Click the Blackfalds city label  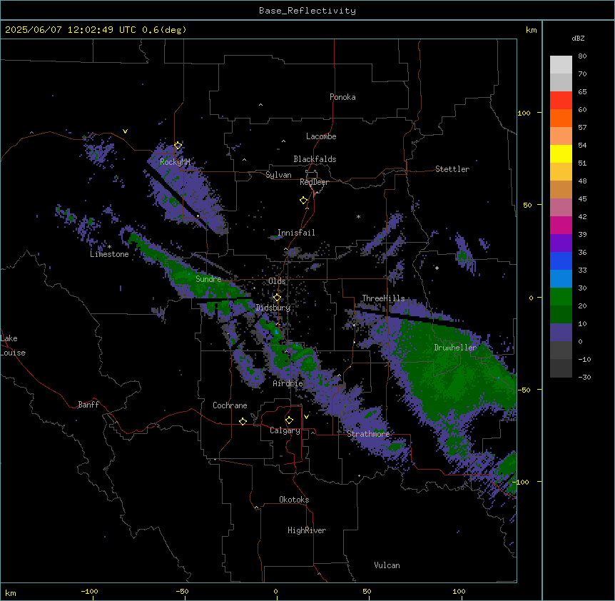pos(315,159)
